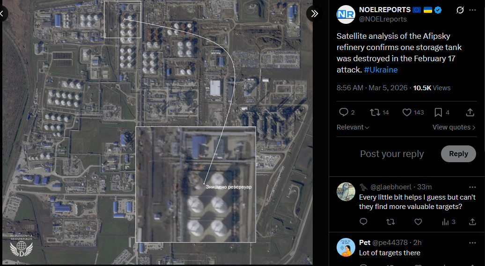Click the post timestamp 8:56 AM · Mar 5, 2026

[372, 88]
